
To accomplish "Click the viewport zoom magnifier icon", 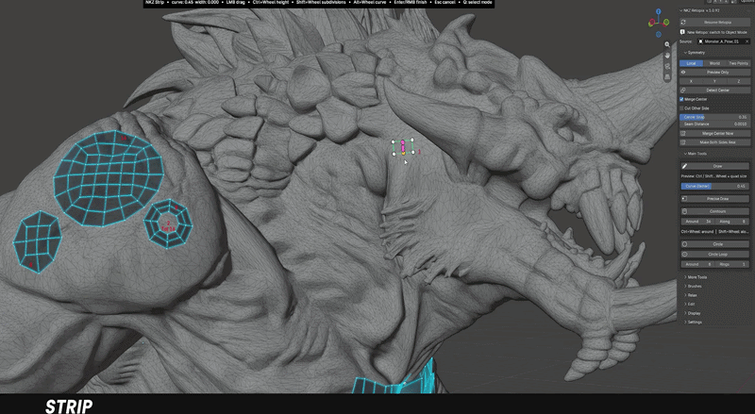I will [x=667, y=44].
